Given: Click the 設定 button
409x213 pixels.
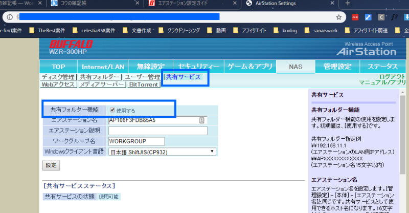Looking at the screenshot, I should point(51,165).
